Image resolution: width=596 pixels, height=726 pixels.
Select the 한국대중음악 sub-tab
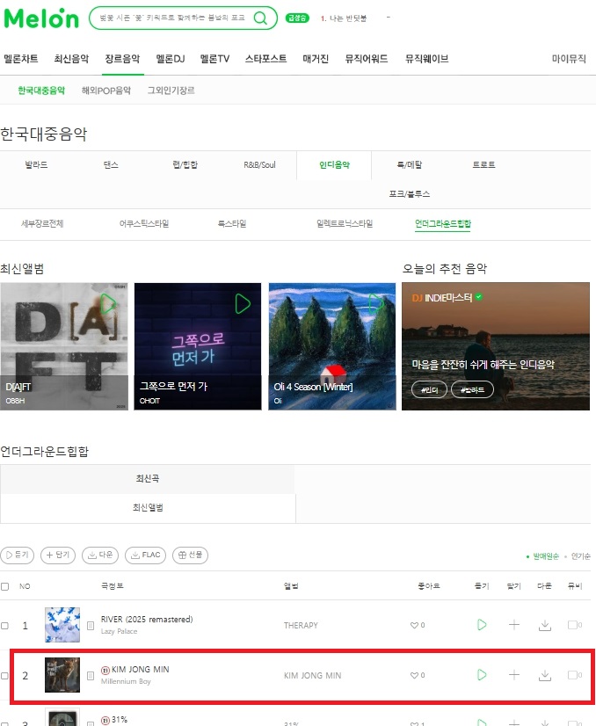click(x=41, y=91)
